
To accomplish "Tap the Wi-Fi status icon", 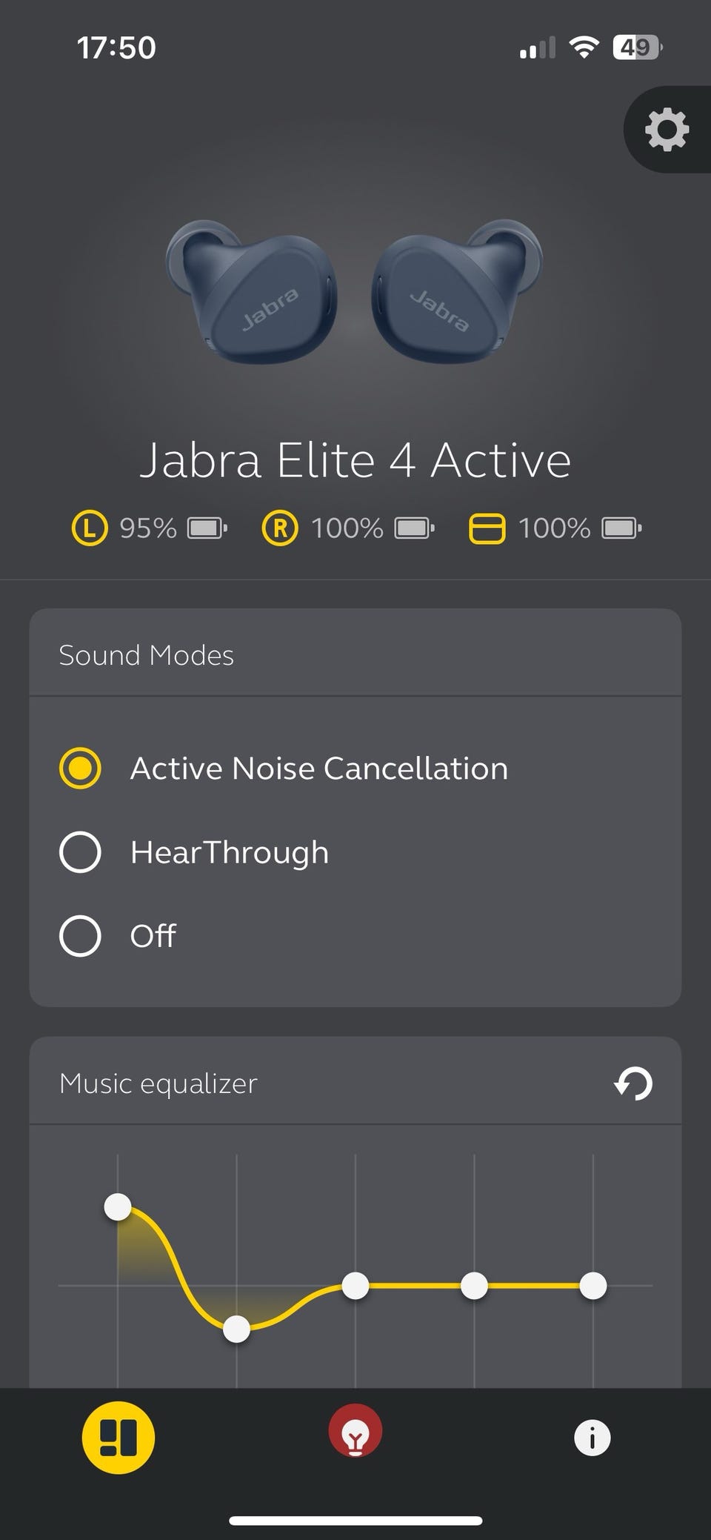I will click(x=584, y=48).
